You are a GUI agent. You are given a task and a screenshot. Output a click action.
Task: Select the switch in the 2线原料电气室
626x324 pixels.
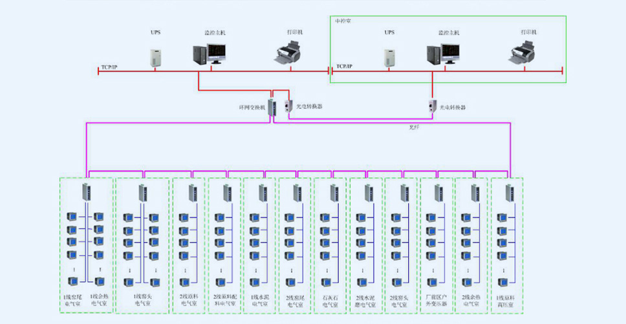193,193
